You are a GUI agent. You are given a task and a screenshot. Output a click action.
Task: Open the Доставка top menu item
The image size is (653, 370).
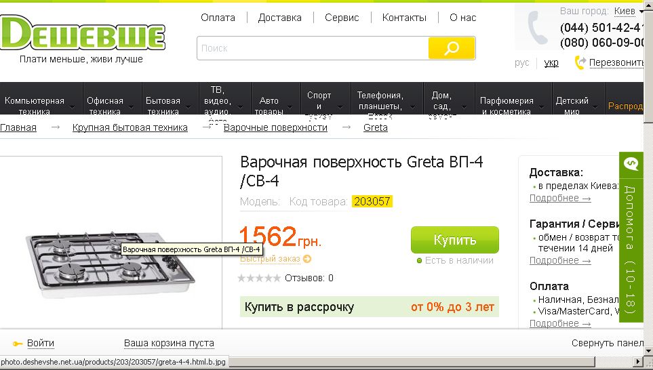(279, 18)
